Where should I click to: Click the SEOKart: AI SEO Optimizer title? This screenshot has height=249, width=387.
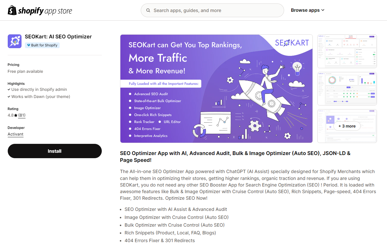pyautogui.click(x=58, y=37)
